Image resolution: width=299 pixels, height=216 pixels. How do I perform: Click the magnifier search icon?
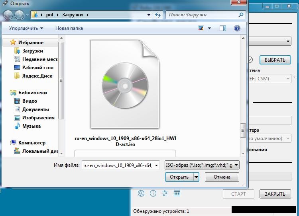click(x=241, y=15)
